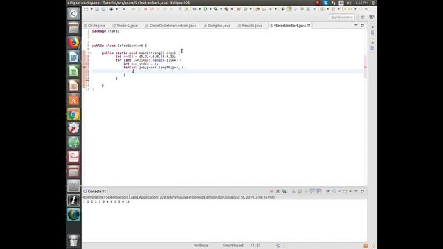443x249 pixels.
Task: Click Display Selected Console icon
Action: (334, 191)
